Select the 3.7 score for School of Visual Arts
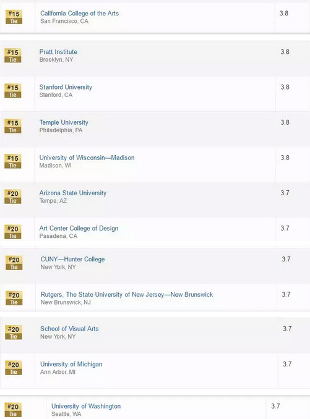This screenshot has width=310, height=419. (287, 329)
